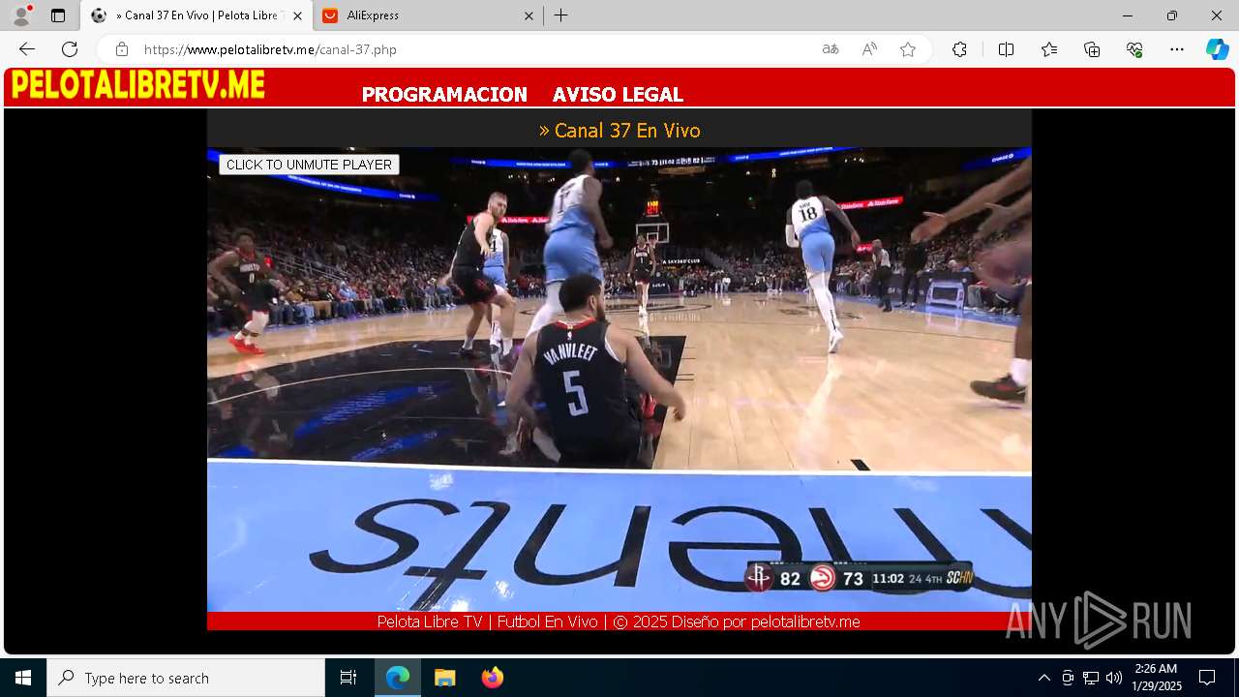Click the address bar URL
1239x697 pixels.
270,49
